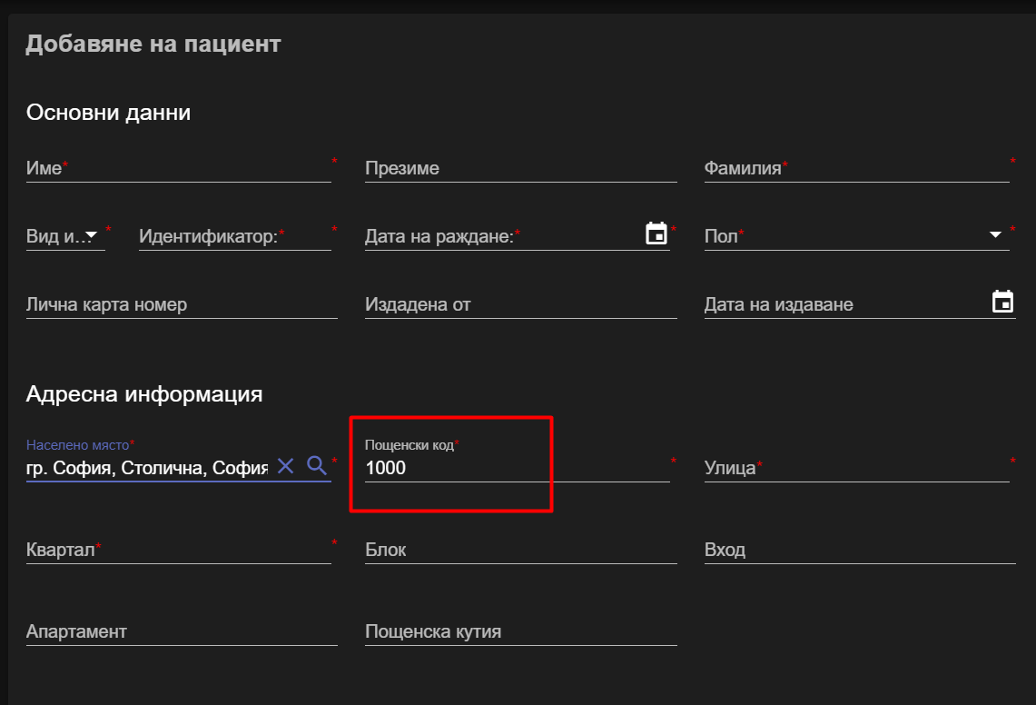Click the Основни данни section title
Image resolution: width=1036 pixels, height=705 pixels.
coord(108,113)
